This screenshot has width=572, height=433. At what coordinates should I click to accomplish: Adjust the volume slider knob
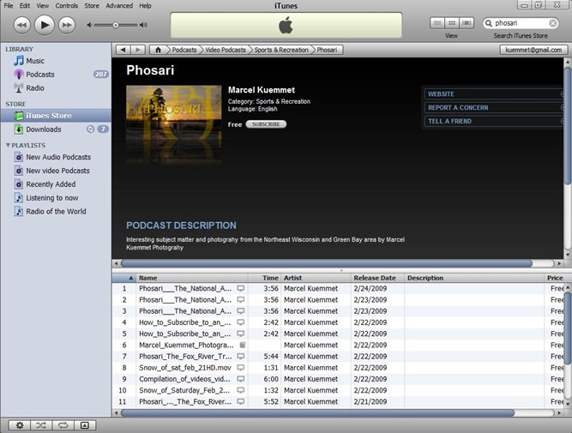(115, 25)
